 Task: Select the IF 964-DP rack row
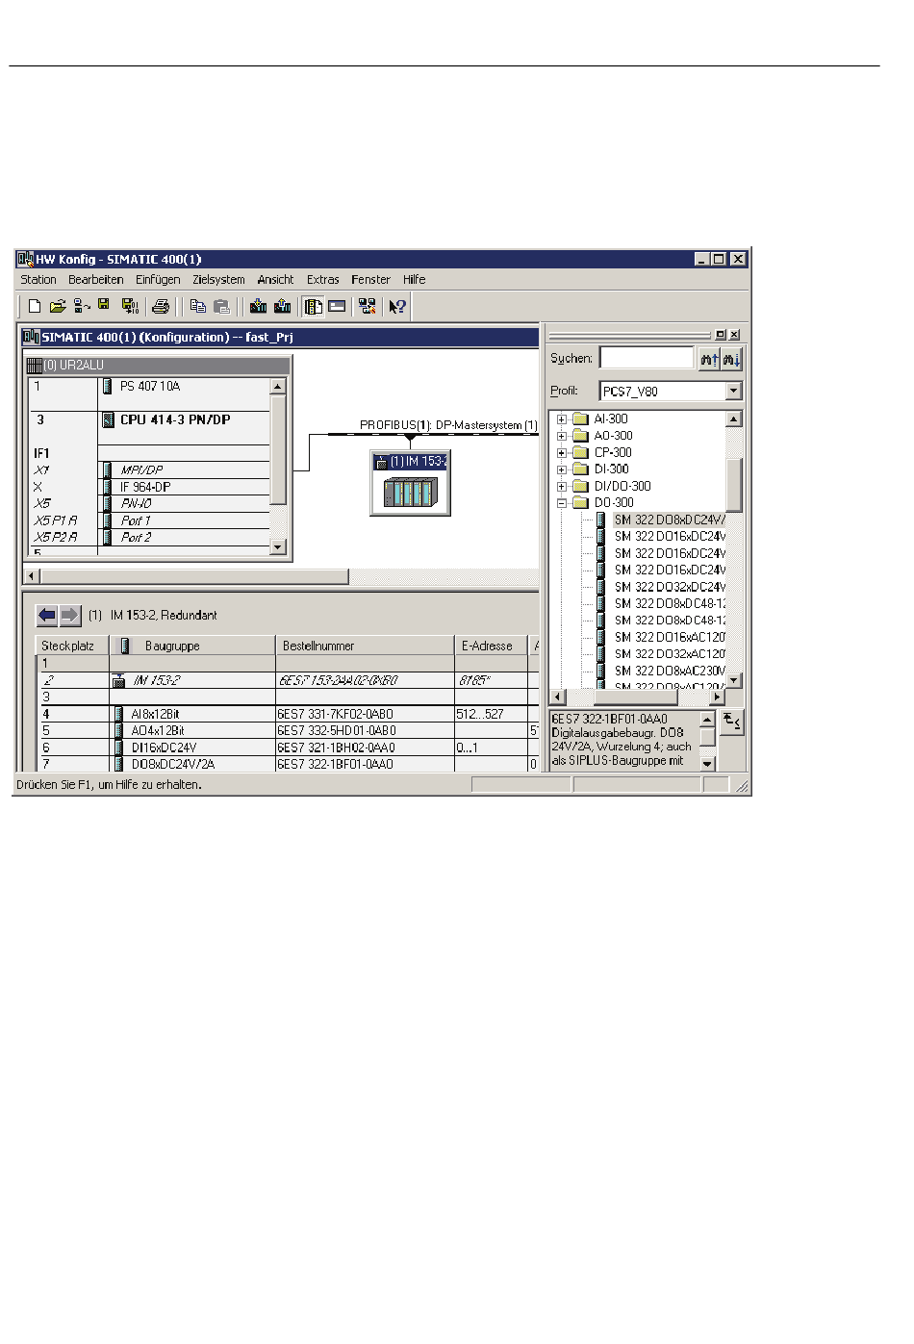(x=149, y=488)
